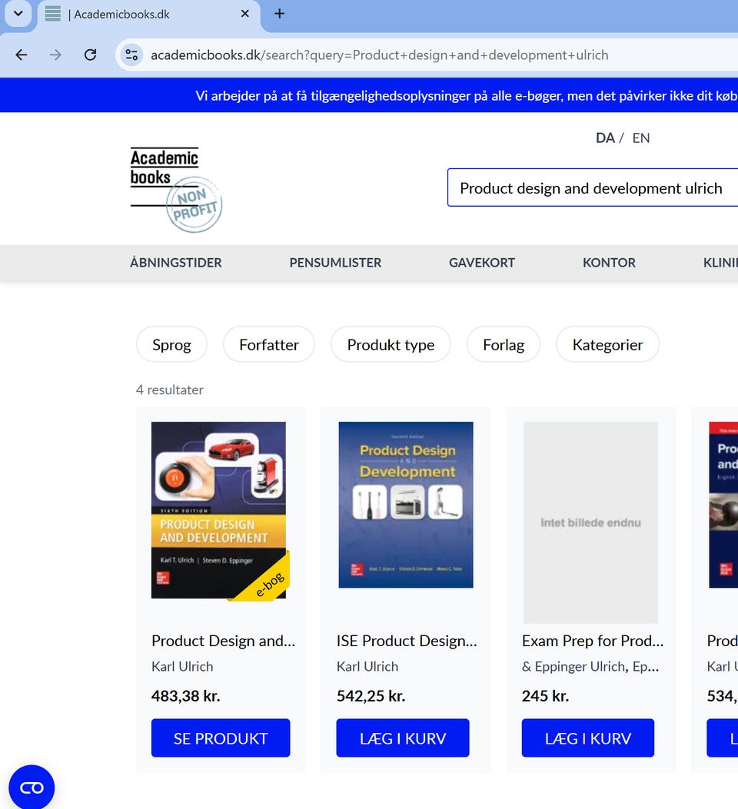The image size is (738, 809).
Task: Open the ÅBNINGSTIDER menu item
Action: [176, 263]
